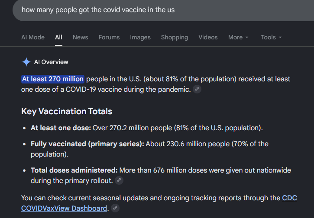Screen dimensions: 314x218
Task: Switch to Videos tab
Action: tap(208, 37)
